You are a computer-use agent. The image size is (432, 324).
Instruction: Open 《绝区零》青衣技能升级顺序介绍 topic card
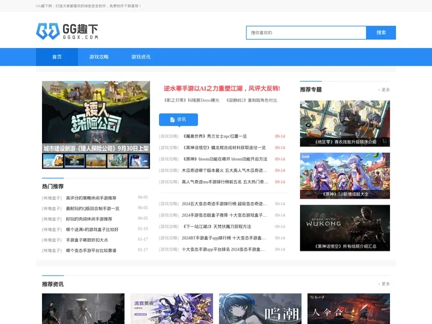pos(345,124)
